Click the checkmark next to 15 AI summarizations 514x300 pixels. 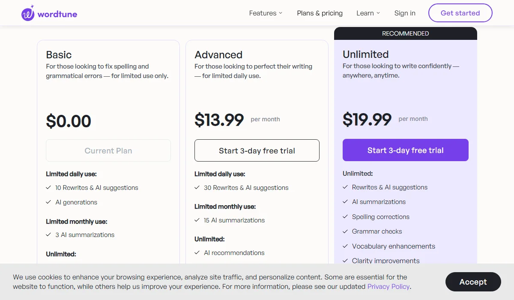[x=197, y=220]
